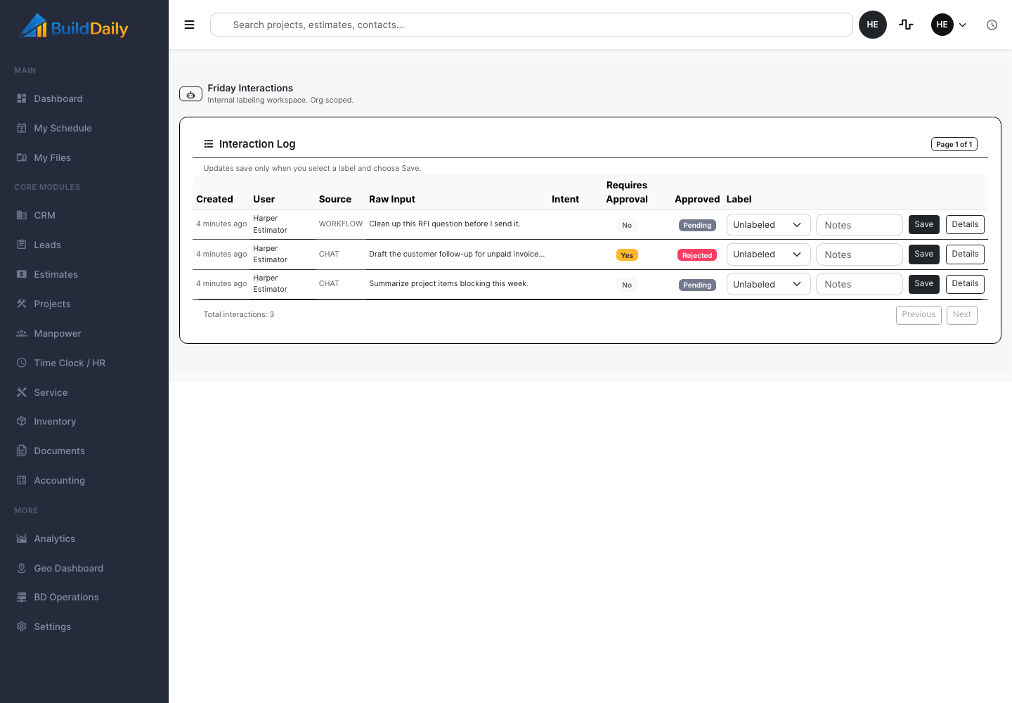Click the Yes approval badge
1012x703 pixels.
point(627,255)
